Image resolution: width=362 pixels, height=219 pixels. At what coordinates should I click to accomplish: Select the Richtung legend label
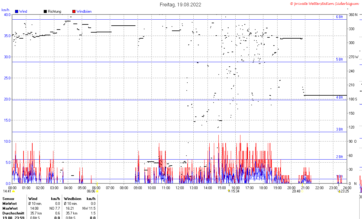[55, 11]
